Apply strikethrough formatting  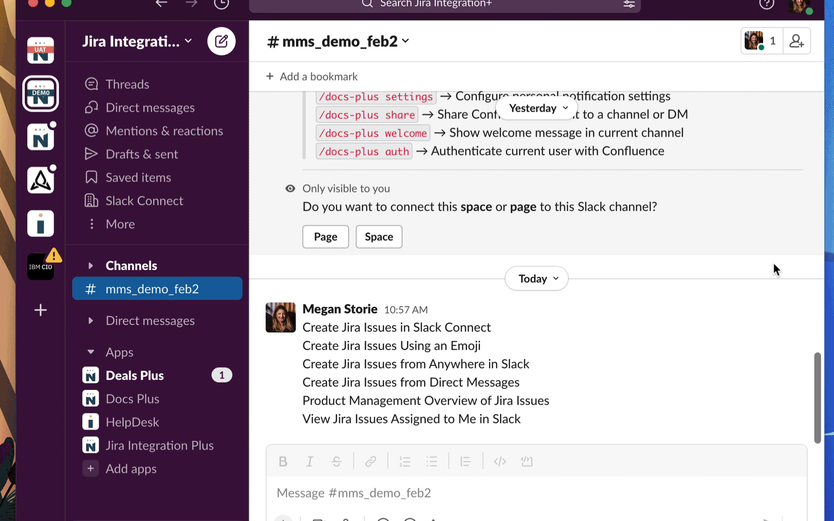click(x=337, y=461)
